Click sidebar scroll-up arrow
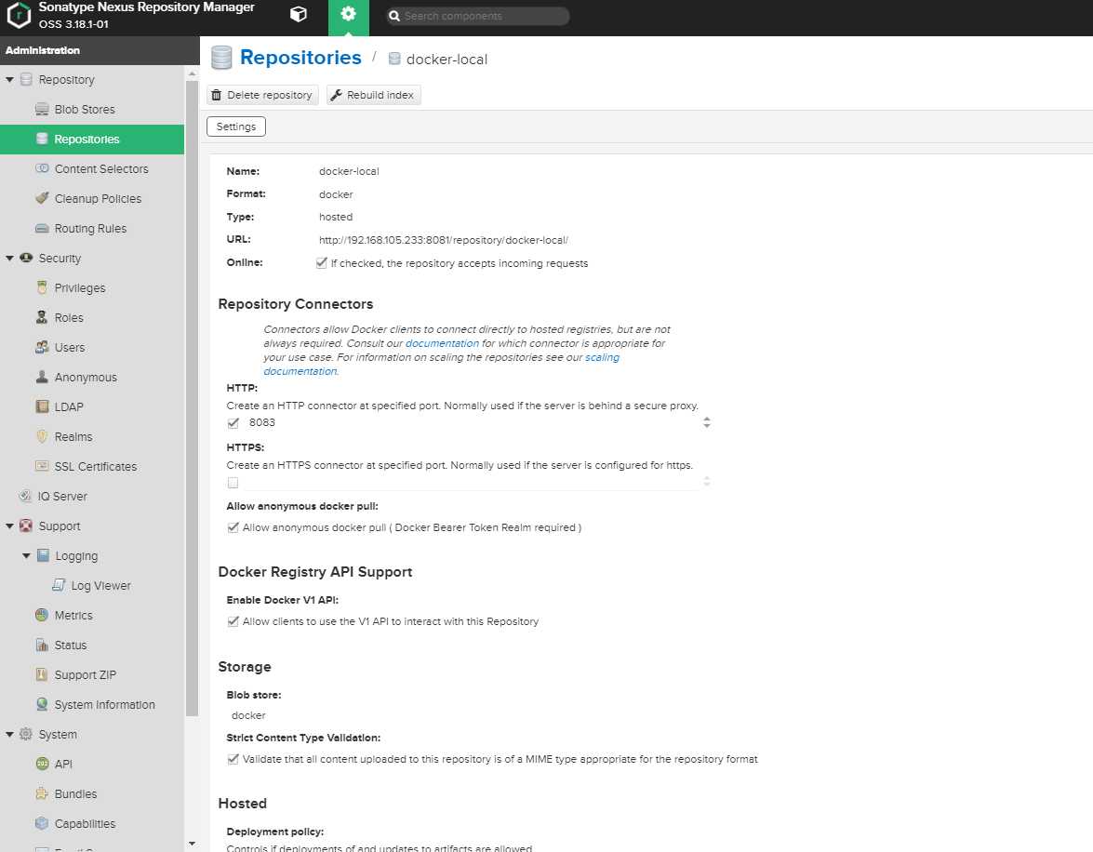This screenshot has width=1093, height=852. point(192,73)
